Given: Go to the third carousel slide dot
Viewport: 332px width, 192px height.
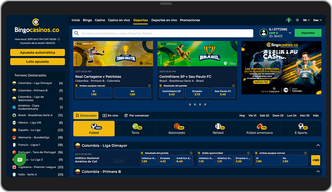Looking at the screenshot, I should (200, 104).
